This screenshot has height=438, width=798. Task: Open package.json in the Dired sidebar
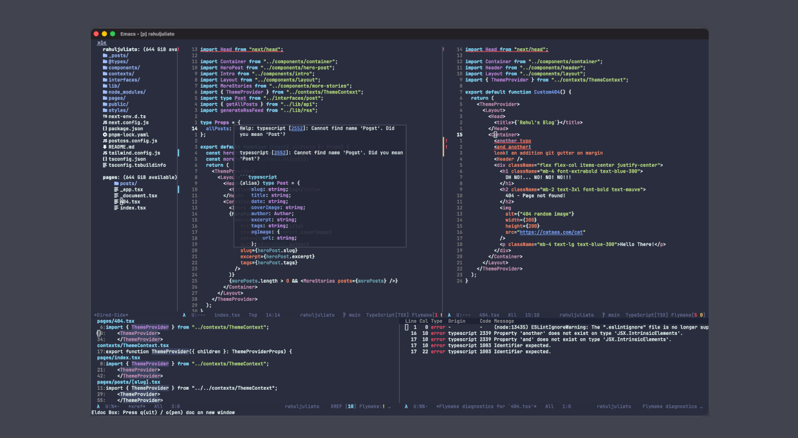coord(125,129)
